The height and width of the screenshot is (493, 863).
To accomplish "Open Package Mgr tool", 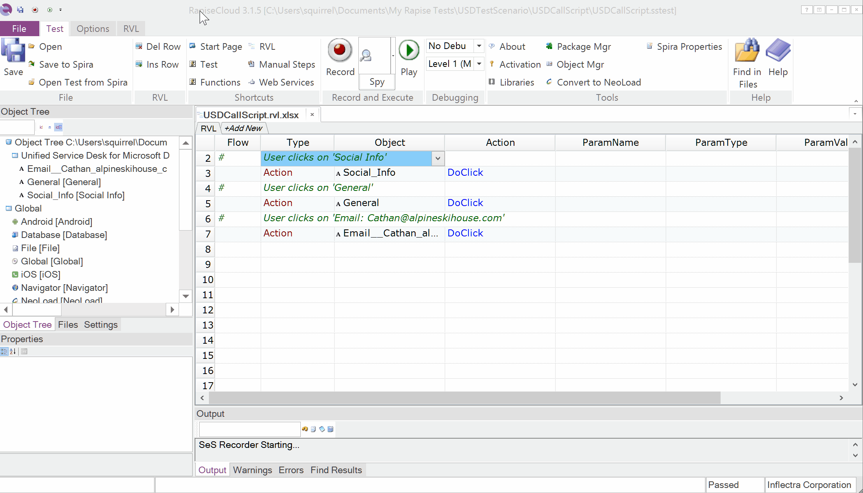I will point(579,47).
